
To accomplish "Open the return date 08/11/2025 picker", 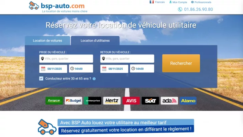I will [x=114, y=69].
